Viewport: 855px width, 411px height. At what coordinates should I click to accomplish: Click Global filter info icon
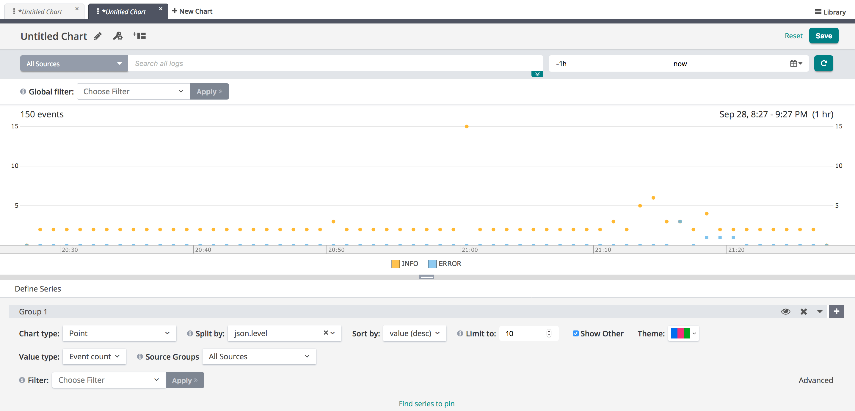[x=23, y=92]
